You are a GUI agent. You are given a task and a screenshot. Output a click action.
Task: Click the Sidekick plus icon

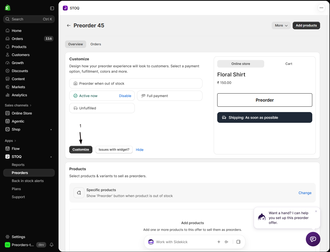click(x=219, y=242)
